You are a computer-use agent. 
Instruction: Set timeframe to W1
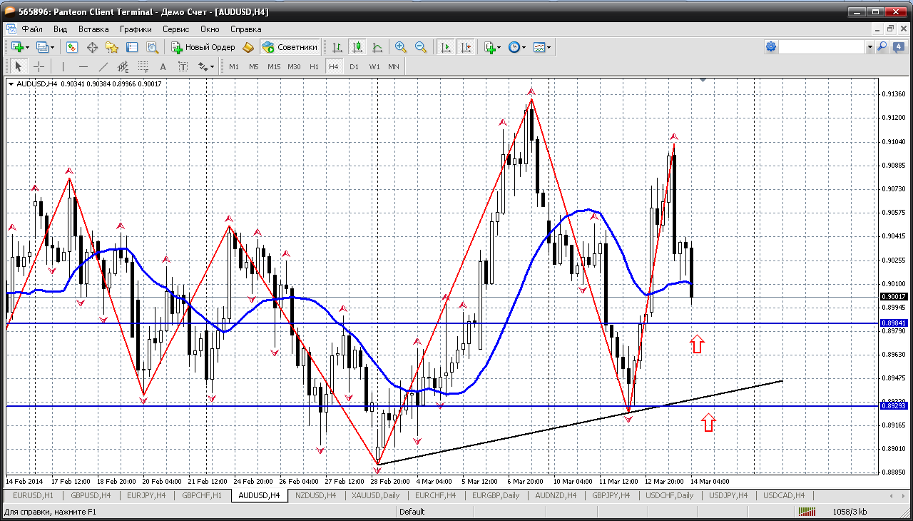coord(374,66)
